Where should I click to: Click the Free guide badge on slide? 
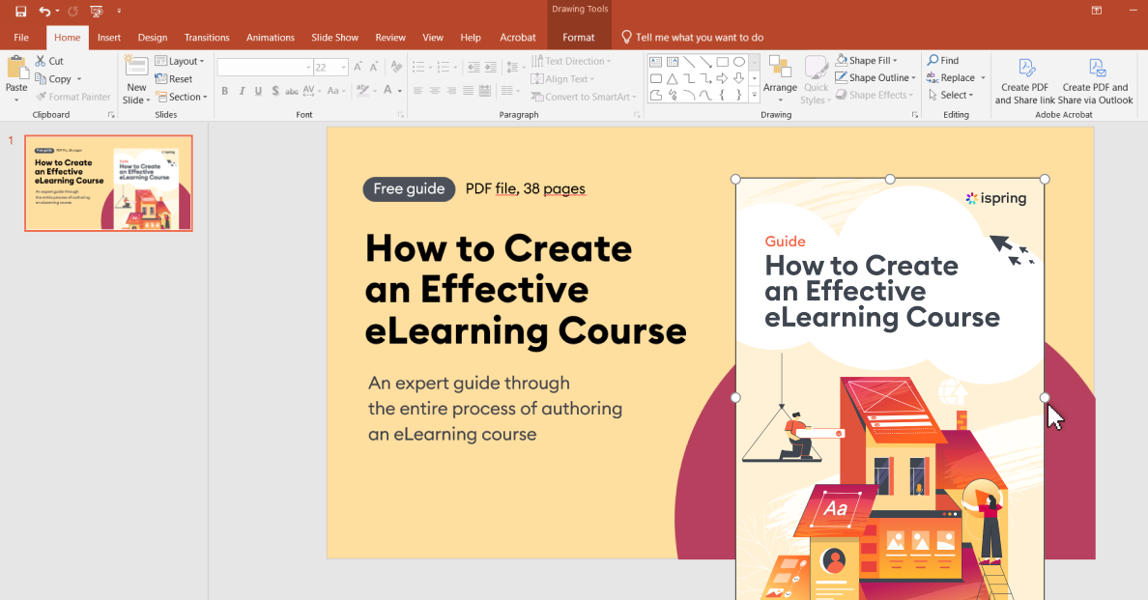coord(410,188)
